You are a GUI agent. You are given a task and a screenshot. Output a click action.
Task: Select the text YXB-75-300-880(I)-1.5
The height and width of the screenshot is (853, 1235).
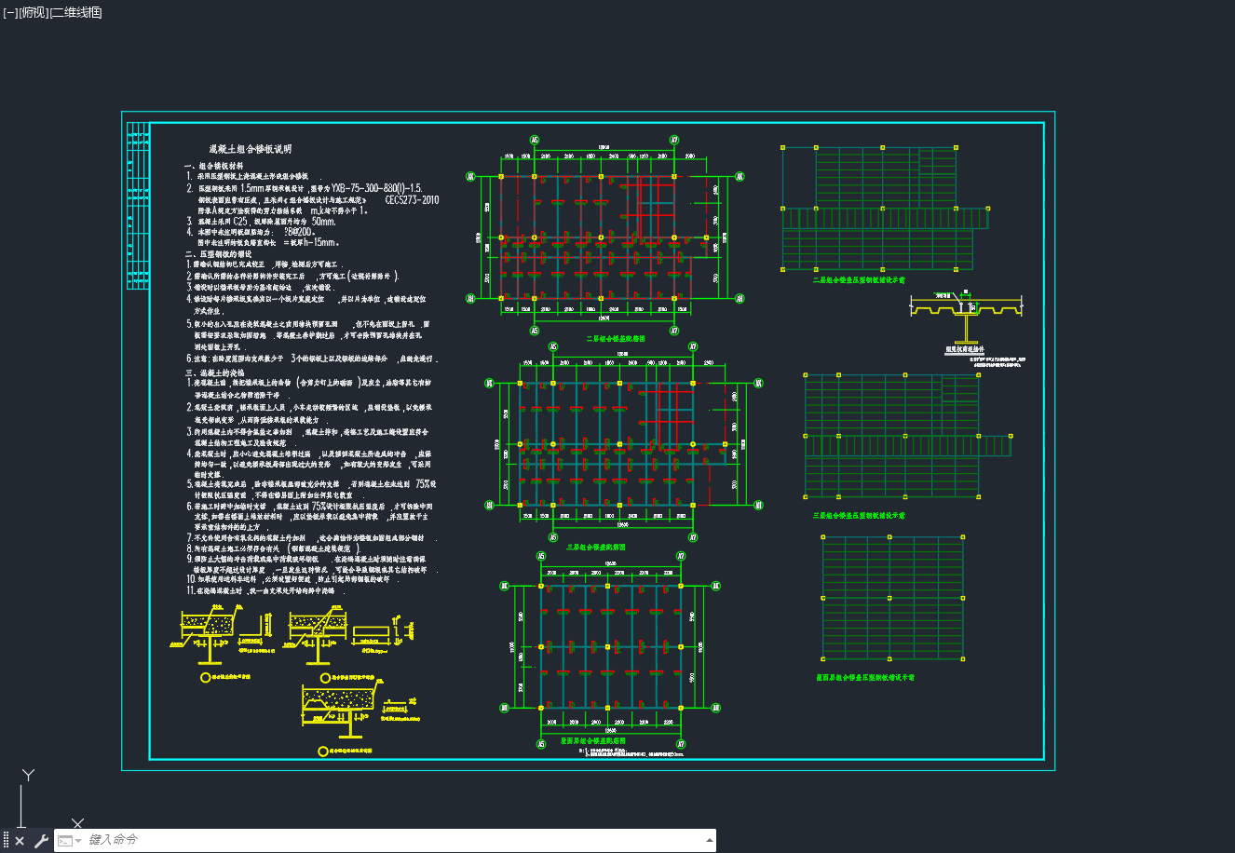(x=376, y=187)
